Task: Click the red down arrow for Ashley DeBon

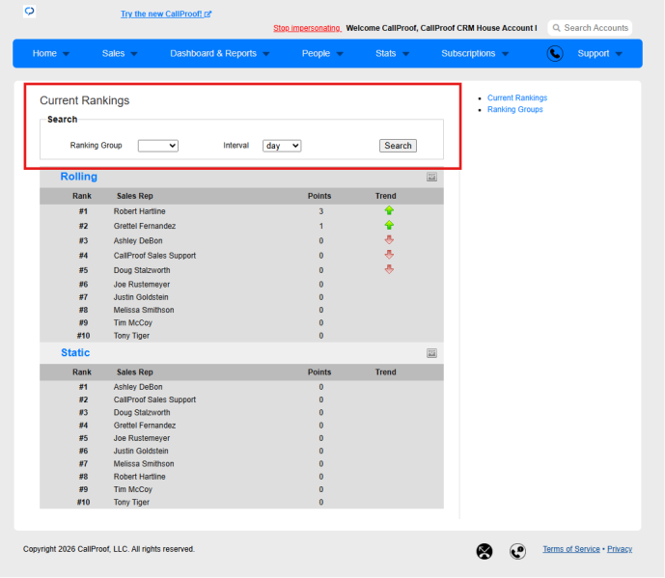Action: point(389,240)
